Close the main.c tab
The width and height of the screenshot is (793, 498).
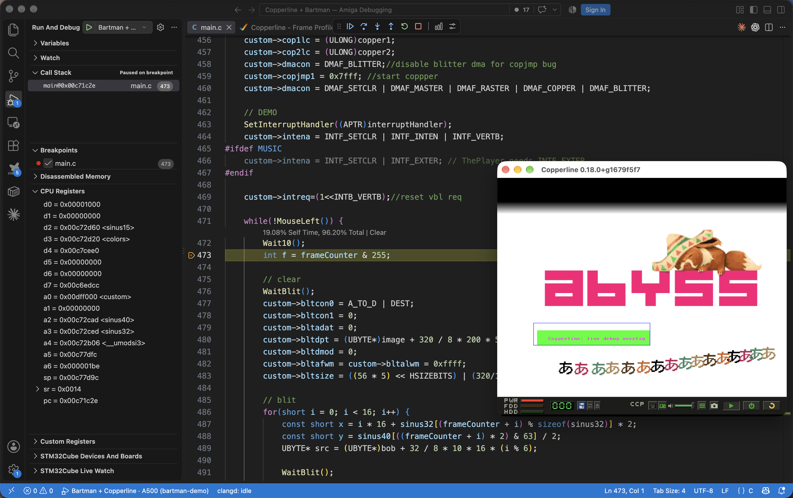[229, 27]
